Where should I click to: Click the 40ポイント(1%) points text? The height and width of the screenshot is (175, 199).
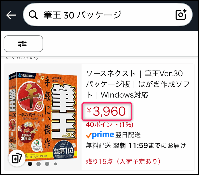coord(109,124)
